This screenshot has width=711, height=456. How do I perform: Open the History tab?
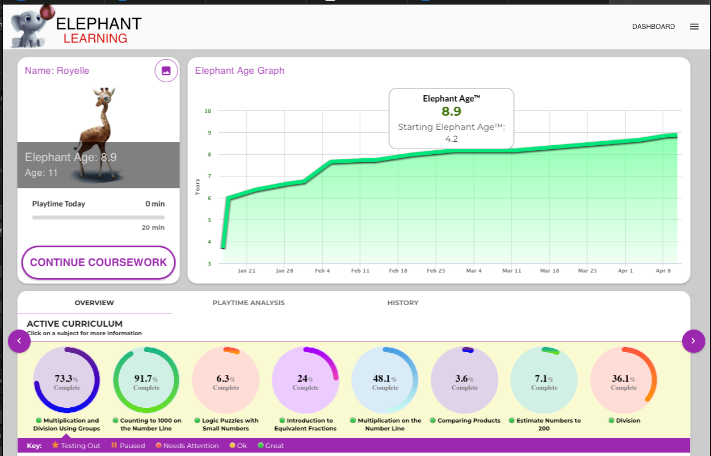pyautogui.click(x=403, y=303)
